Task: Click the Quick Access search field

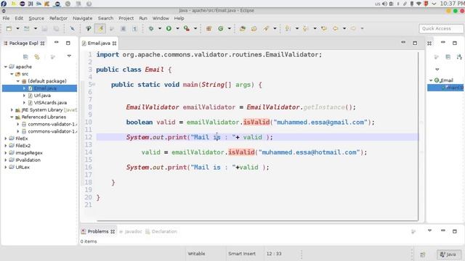Action: (x=441, y=29)
